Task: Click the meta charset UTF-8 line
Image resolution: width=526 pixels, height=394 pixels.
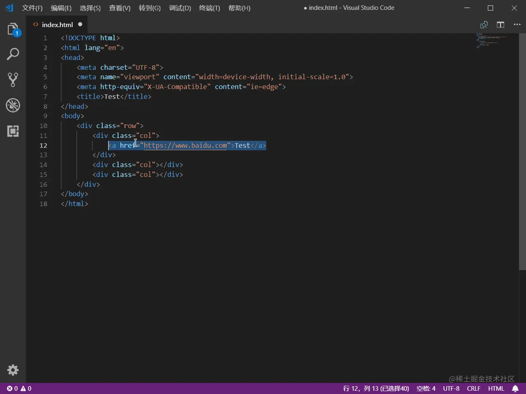Action: tap(120, 67)
